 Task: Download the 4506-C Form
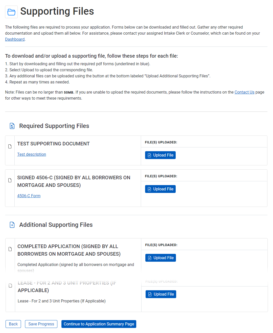[29, 196]
